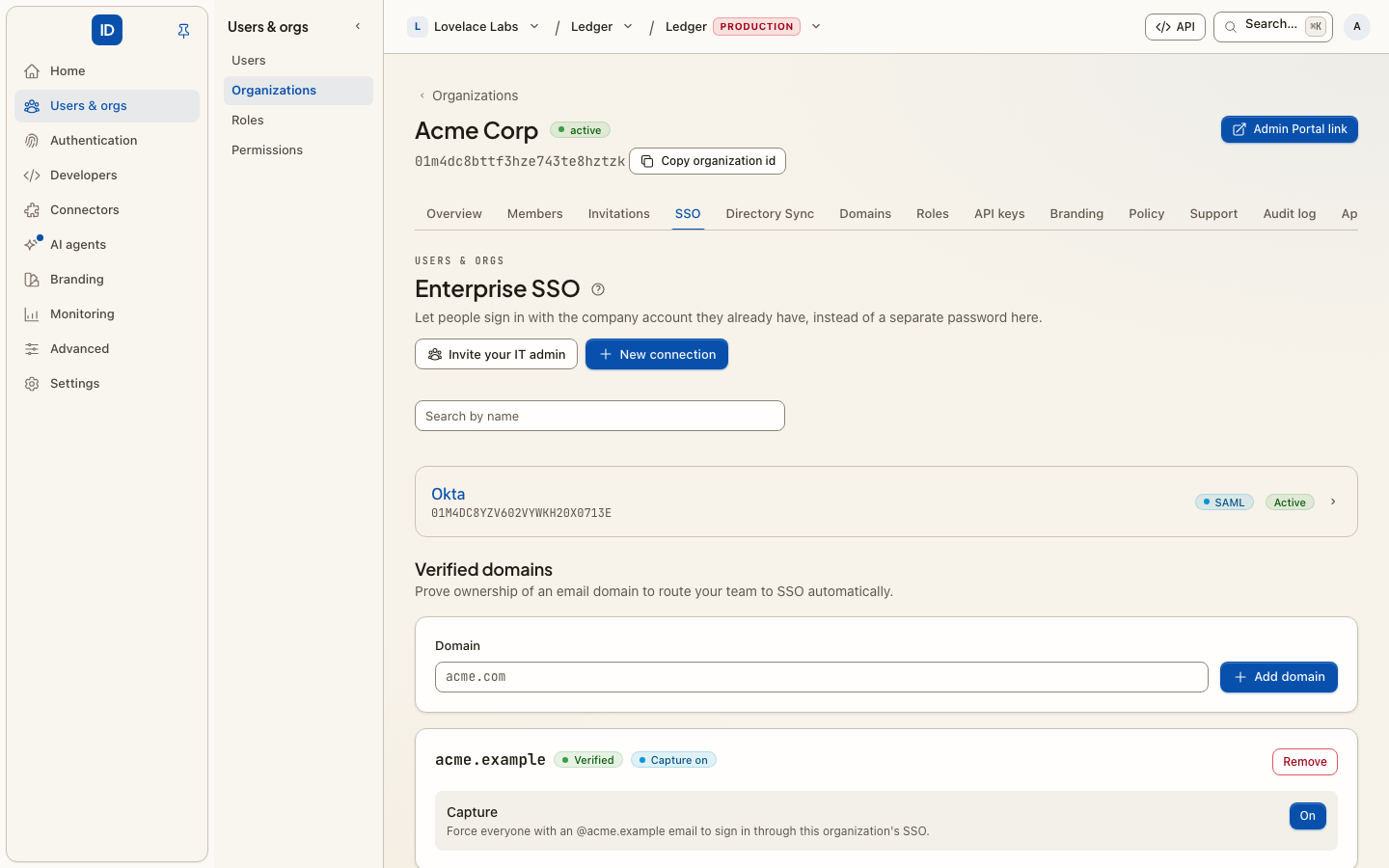Click Copy organization id button
1389x868 pixels.
pyautogui.click(x=707, y=161)
